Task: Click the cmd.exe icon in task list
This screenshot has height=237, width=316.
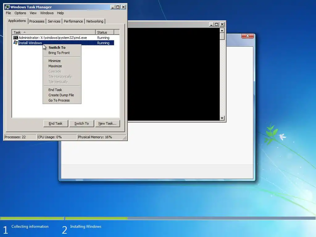Action: tap(15, 38)
